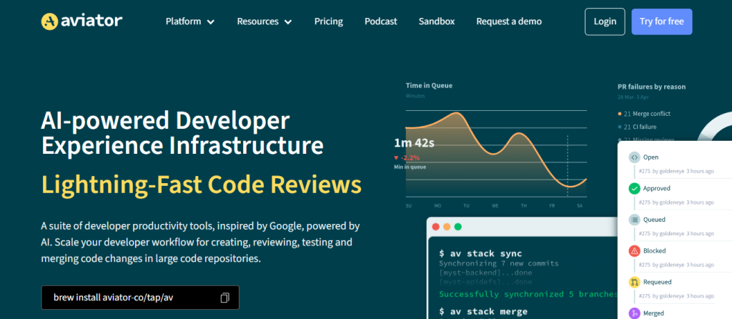Click PR failures by reason heading
The image size is (732, 319).
652,87
